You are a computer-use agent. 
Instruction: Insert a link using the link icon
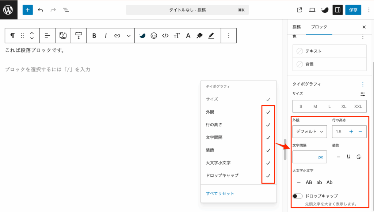pyautogui.click(x=117, y=35)
